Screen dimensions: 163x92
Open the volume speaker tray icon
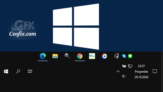click(124, 76)
